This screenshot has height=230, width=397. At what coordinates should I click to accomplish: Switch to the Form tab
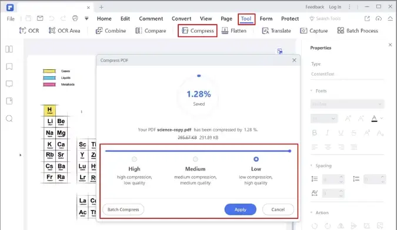tap(266, 18)
